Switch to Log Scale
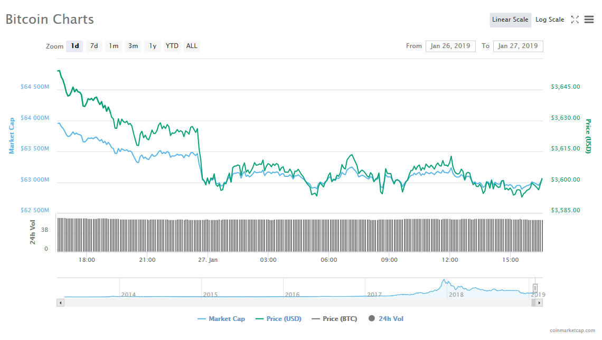This screenshot has width=602, height=340. click(x=550, y=20)
